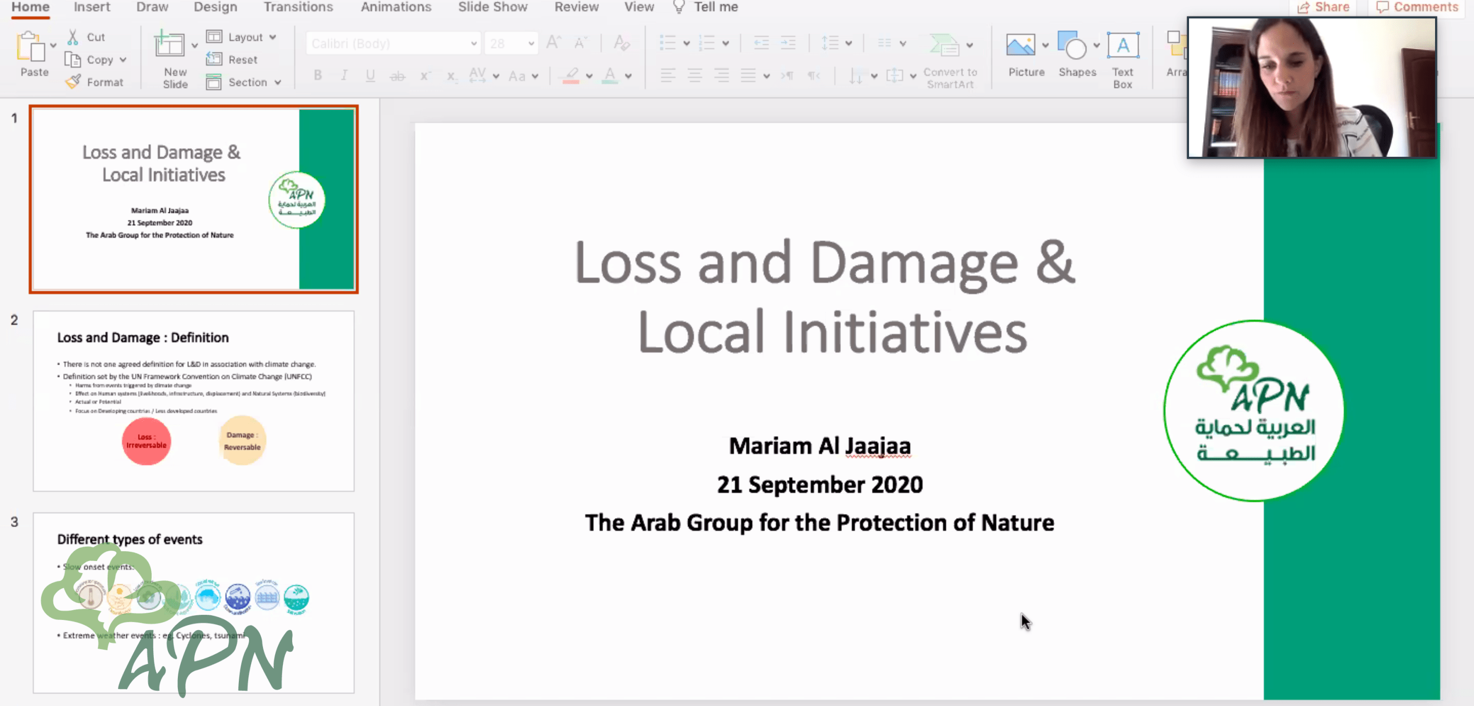Toggle bold formatting
The height and width of the screenshot is (706, 1474).
(318, 75)
